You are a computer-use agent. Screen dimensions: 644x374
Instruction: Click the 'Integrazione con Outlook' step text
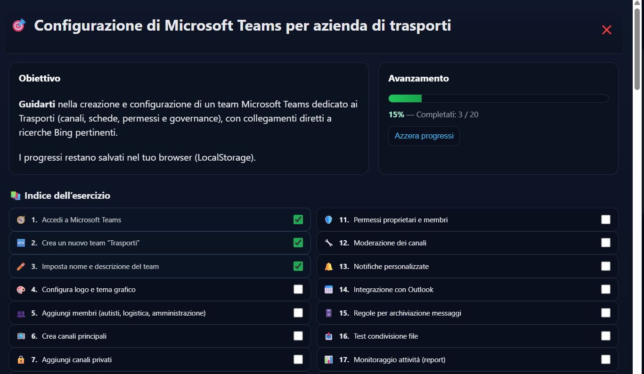click(394, 290)
